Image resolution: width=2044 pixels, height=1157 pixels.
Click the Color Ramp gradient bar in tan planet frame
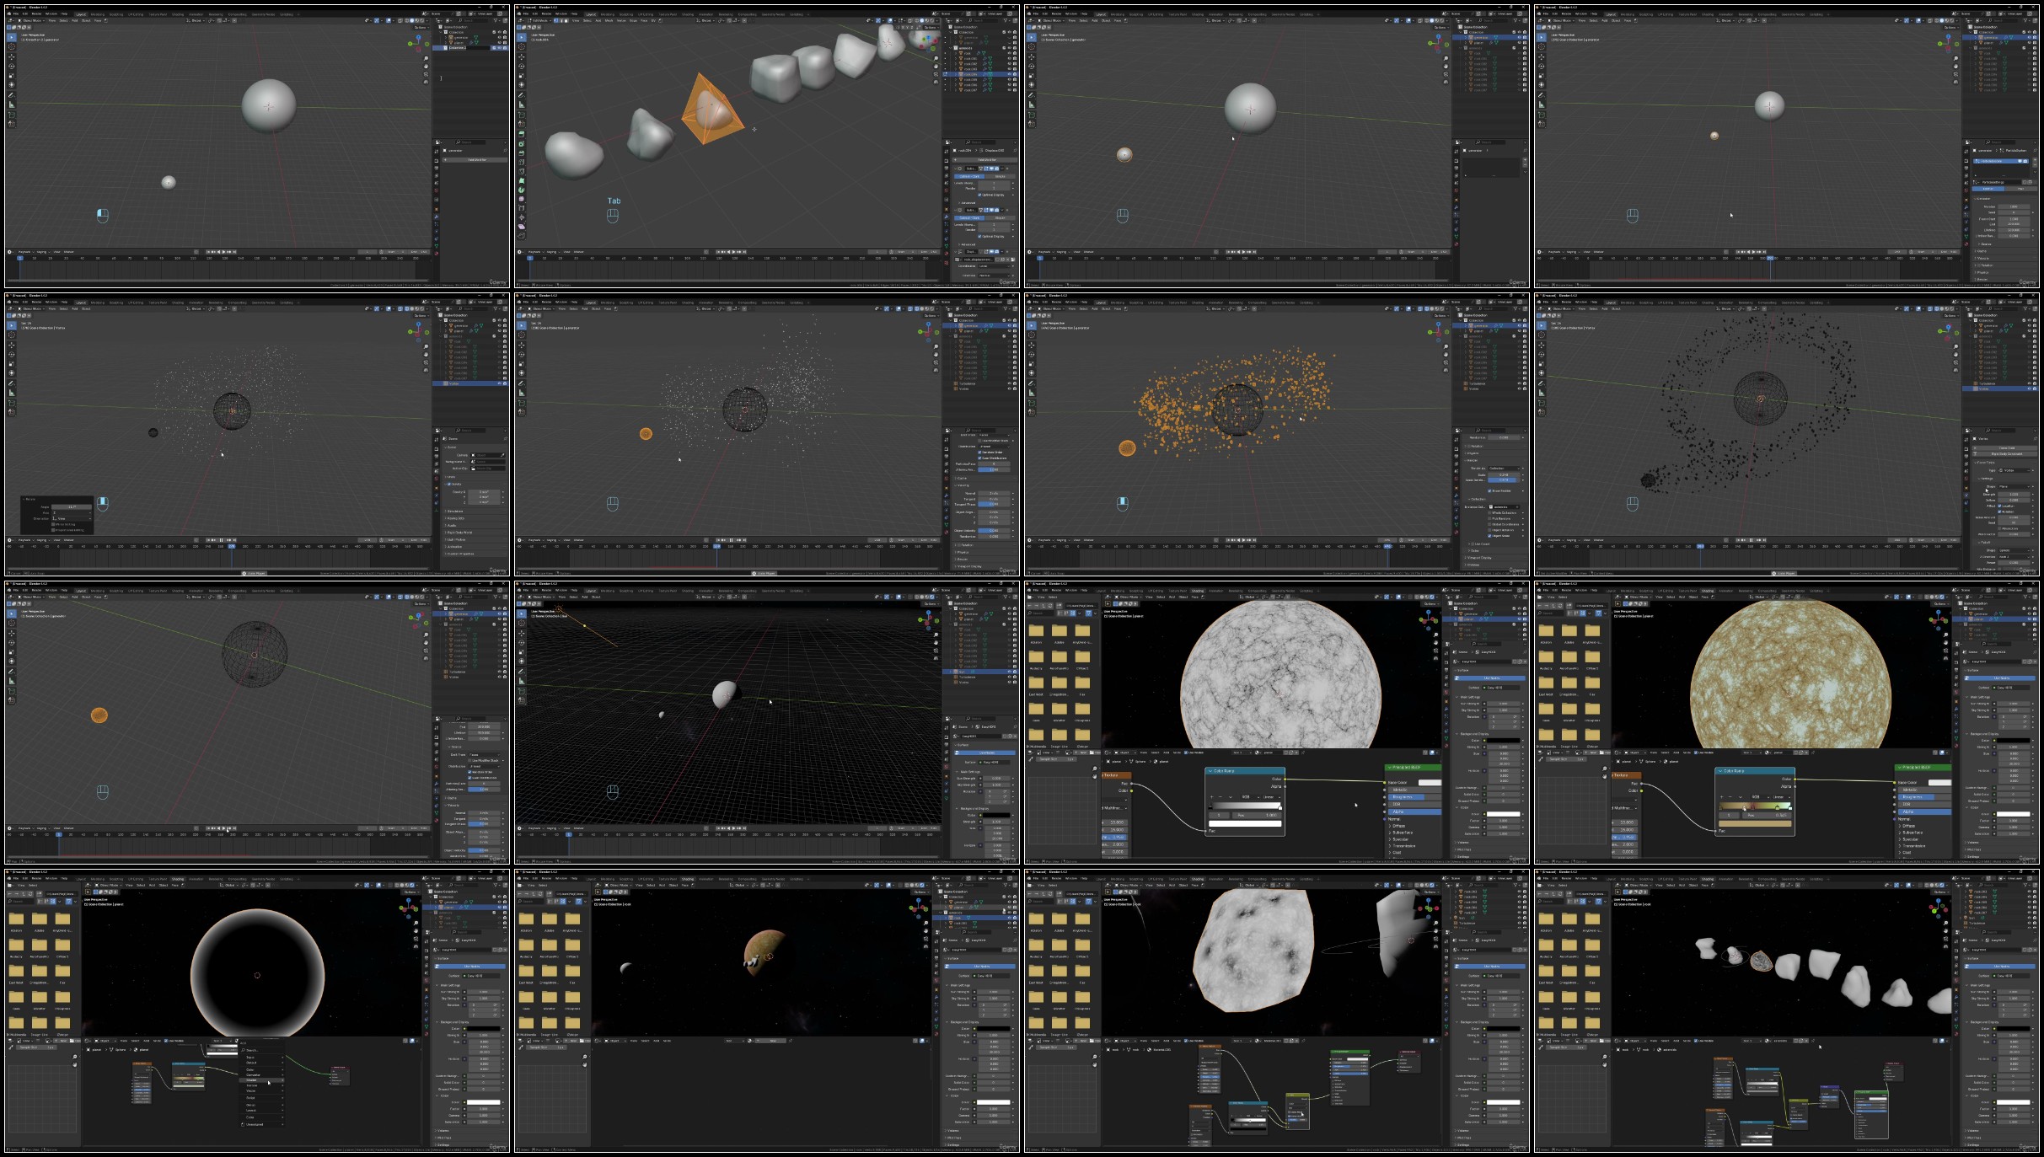[x=1756, y=806]
